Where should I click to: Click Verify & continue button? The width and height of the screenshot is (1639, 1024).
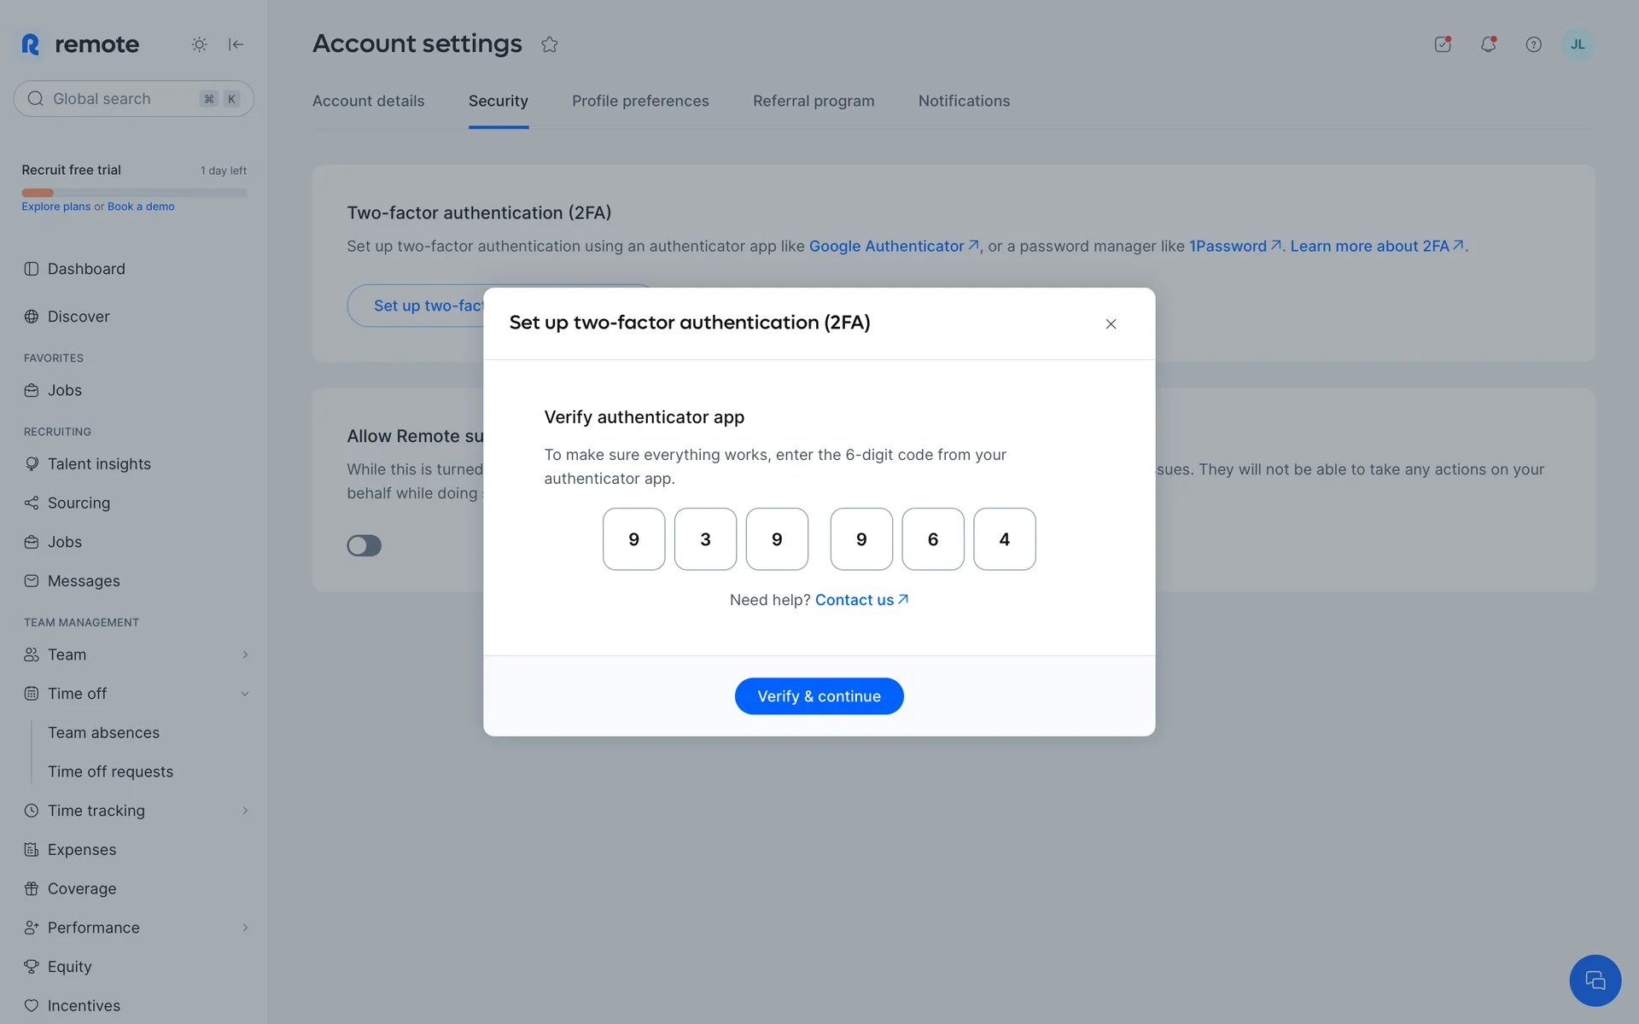(819, 696)
